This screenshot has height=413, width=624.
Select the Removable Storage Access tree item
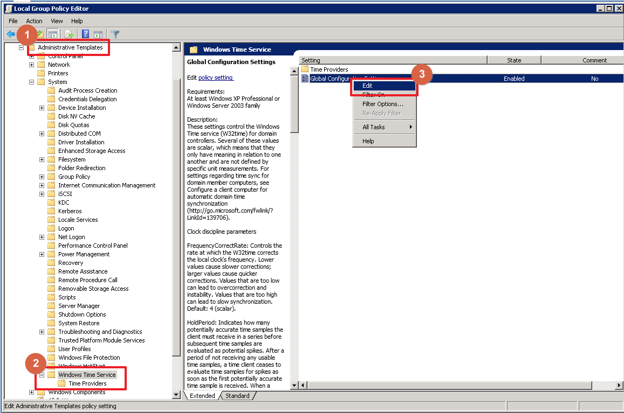(93, 289)
